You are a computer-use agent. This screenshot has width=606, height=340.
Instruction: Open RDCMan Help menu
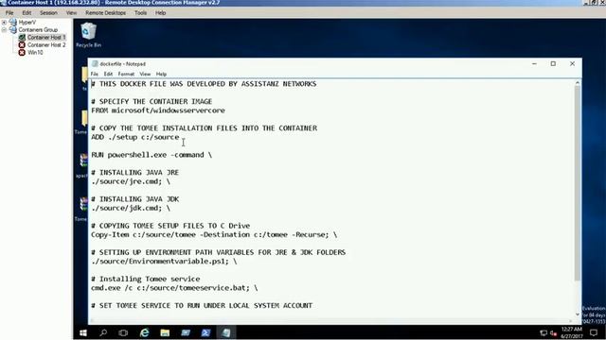point(160,12)
